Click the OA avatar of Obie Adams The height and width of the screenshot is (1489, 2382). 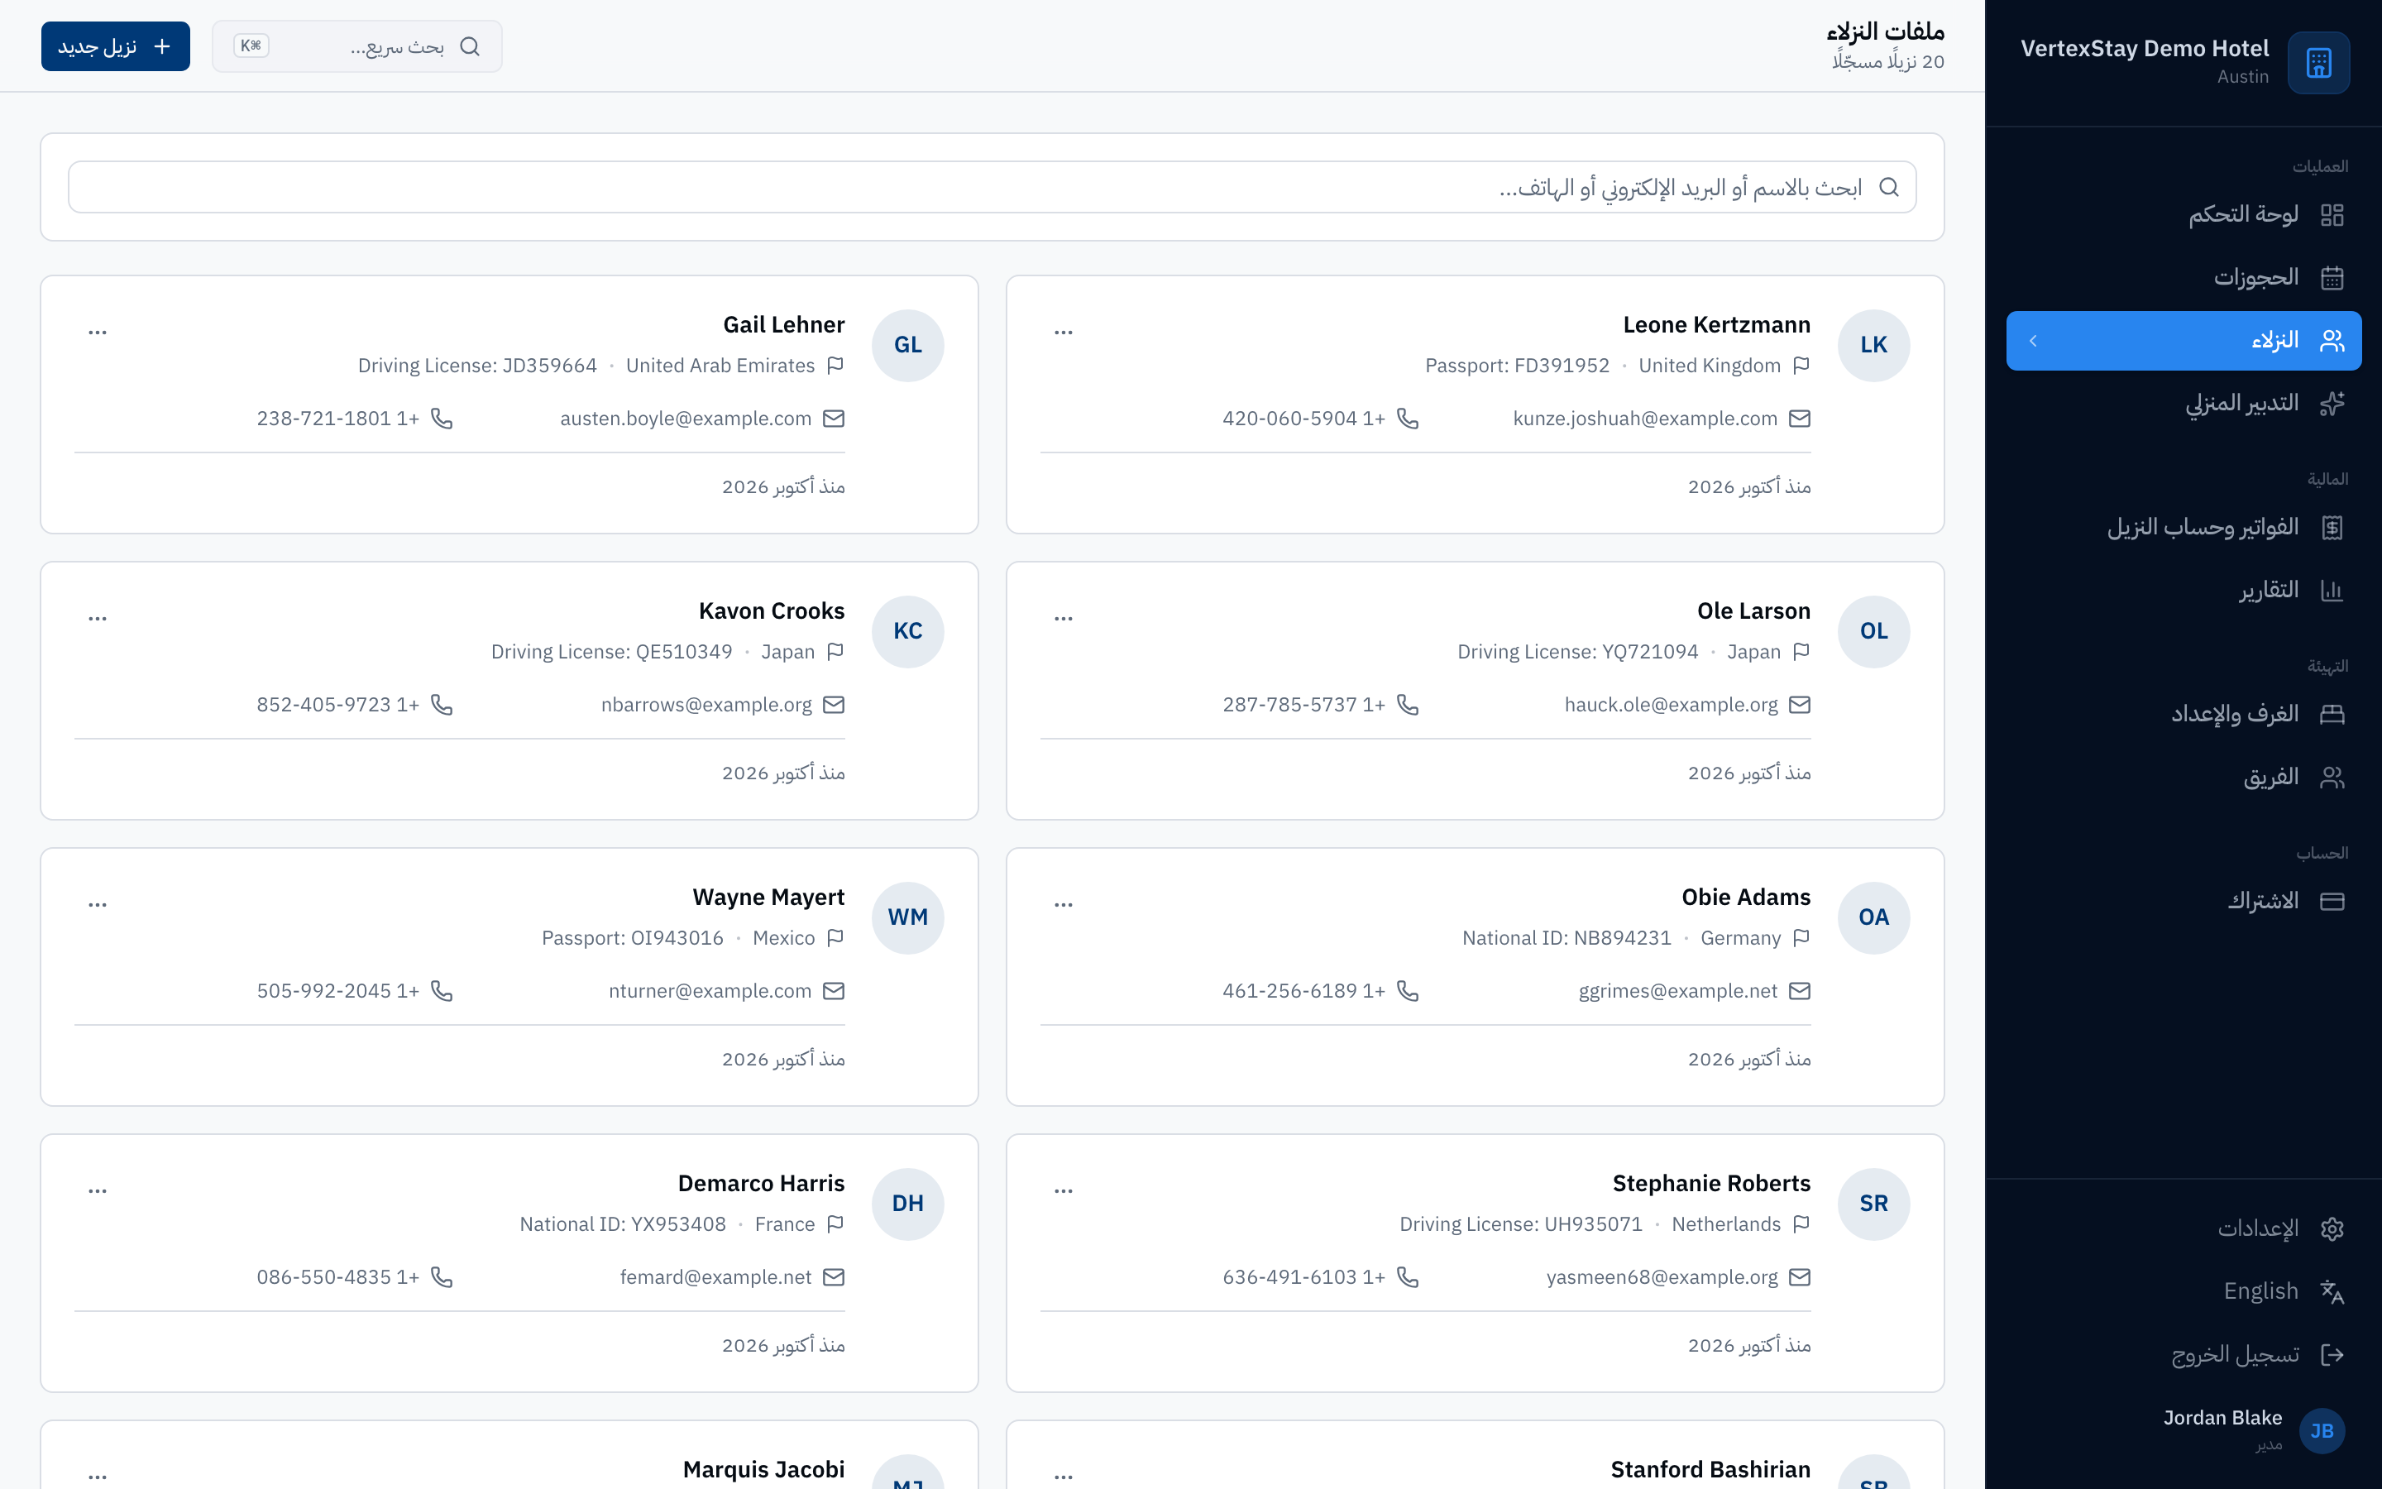pos(1873,917)
